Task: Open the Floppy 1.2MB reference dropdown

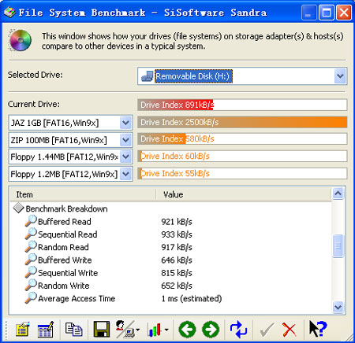Action: [x=125, y=174]
